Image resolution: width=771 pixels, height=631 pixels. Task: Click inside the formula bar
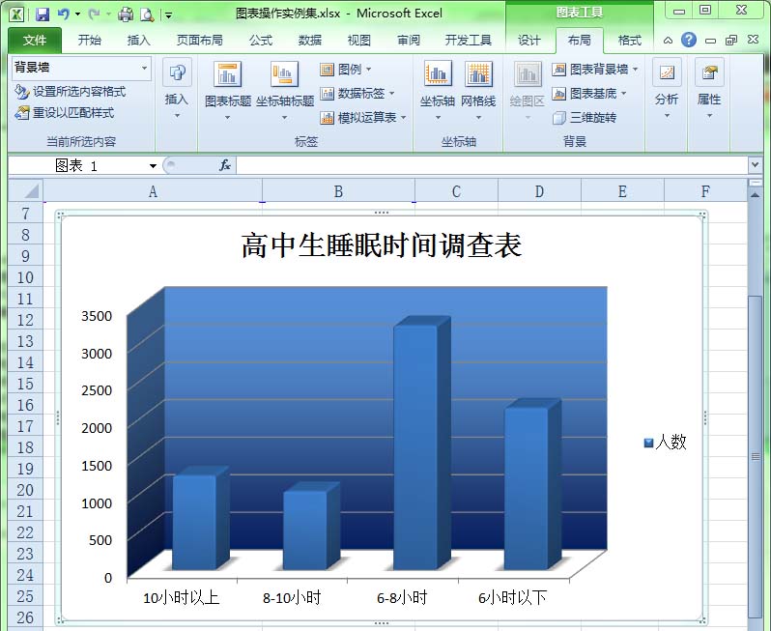point(492,166)
